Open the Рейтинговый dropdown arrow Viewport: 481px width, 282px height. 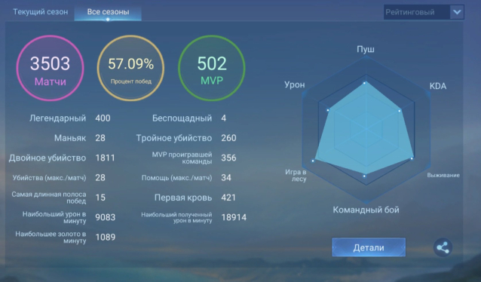click(x=457, y=12)
